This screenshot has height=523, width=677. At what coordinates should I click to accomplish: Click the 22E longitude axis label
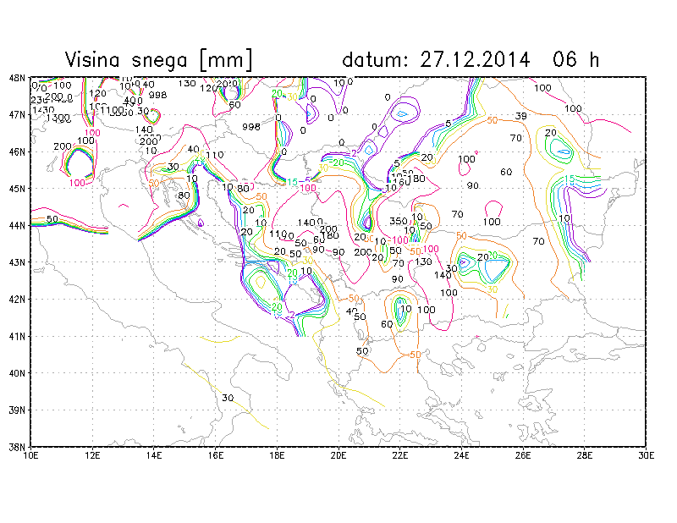pos(399,455)
